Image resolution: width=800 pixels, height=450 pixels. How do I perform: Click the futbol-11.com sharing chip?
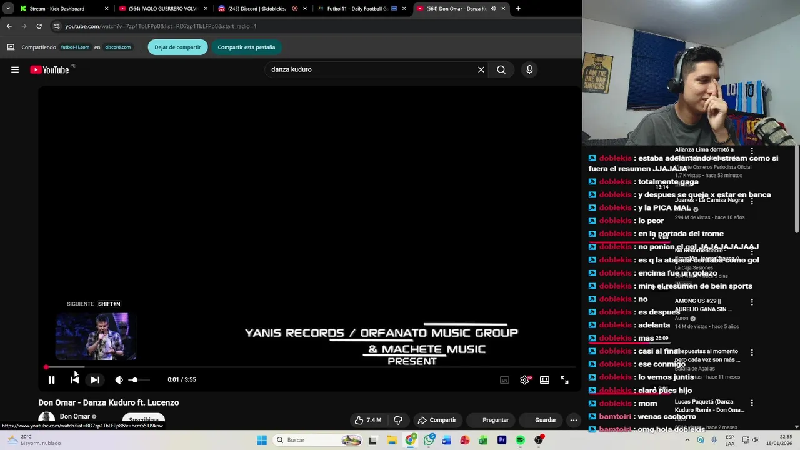(75, 47)
